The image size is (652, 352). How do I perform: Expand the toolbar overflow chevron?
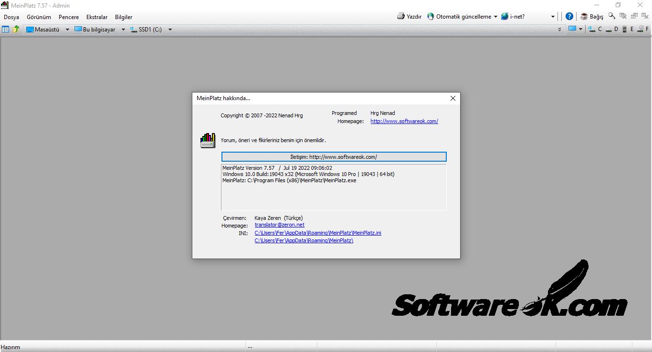560,29
